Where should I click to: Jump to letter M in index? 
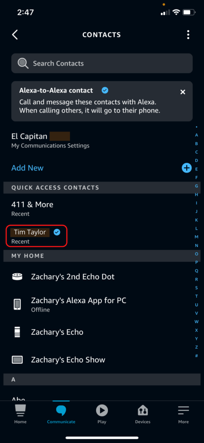point(196,237)
